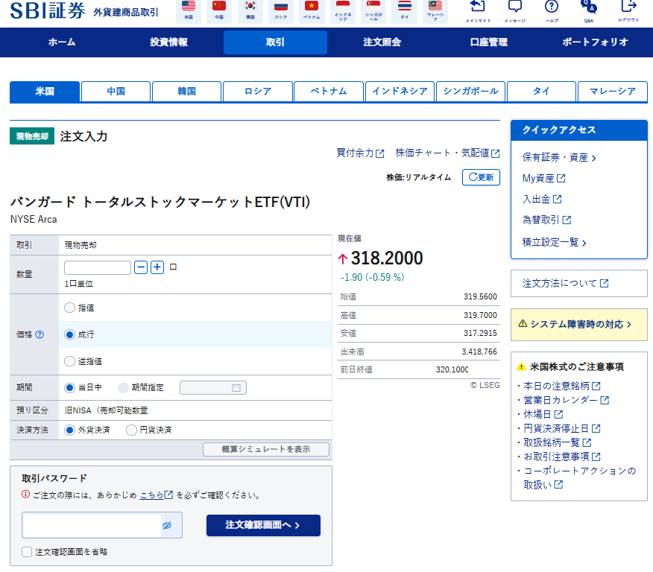
Task: Click the こちら link in password notice
Action: (156, 495)
